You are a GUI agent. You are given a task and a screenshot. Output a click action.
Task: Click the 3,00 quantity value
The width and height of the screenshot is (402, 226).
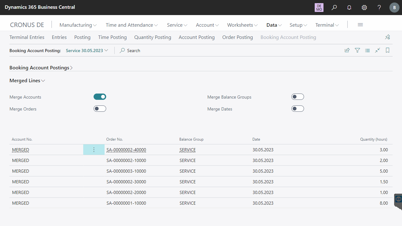[384, 150]
